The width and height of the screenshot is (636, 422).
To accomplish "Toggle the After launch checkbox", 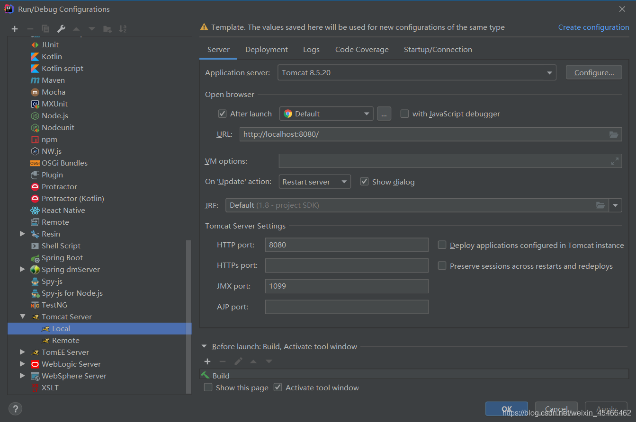I will click(x=222, y=114).
